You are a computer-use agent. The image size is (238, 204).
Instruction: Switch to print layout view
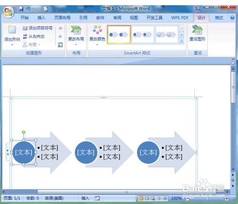[x=141, y=198]
